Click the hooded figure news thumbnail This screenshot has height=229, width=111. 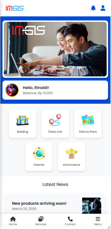click(92, 206)
